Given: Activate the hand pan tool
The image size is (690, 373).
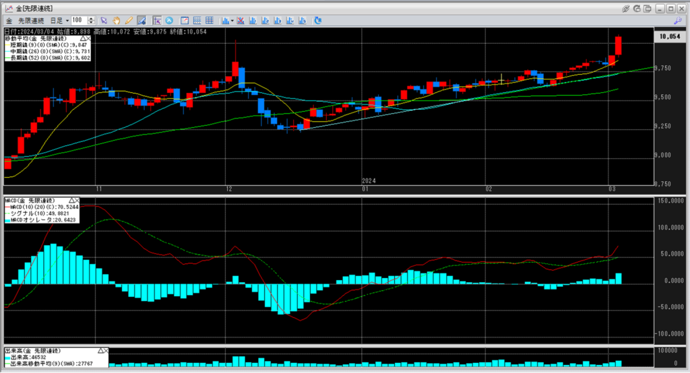Looking at the screenshot, I should [117, 20].
